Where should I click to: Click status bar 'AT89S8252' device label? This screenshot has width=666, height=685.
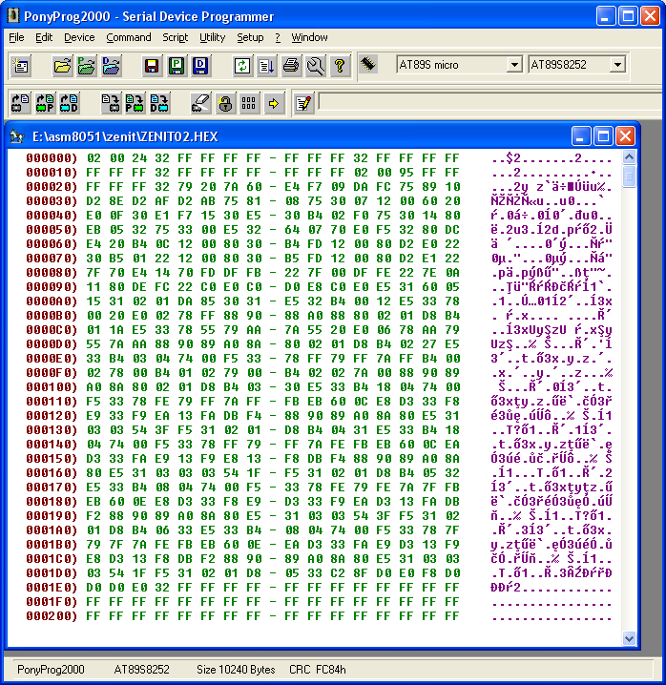141,670
